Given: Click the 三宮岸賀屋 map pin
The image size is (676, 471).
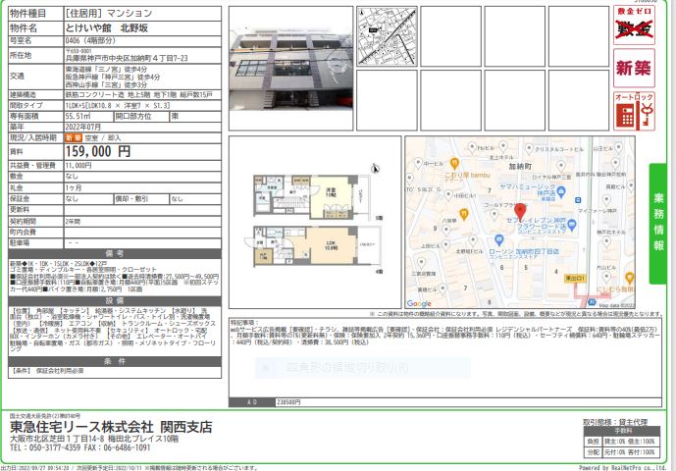Looking at the screenshot, I should [x=421, y=262].
